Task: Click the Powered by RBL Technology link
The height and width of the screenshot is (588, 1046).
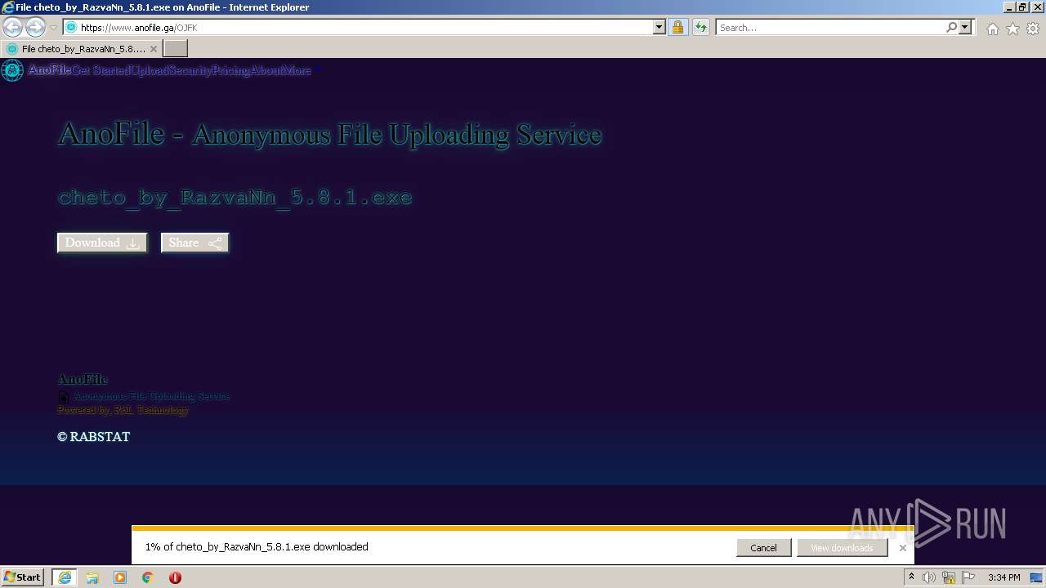Action: [x=123, y=410]
